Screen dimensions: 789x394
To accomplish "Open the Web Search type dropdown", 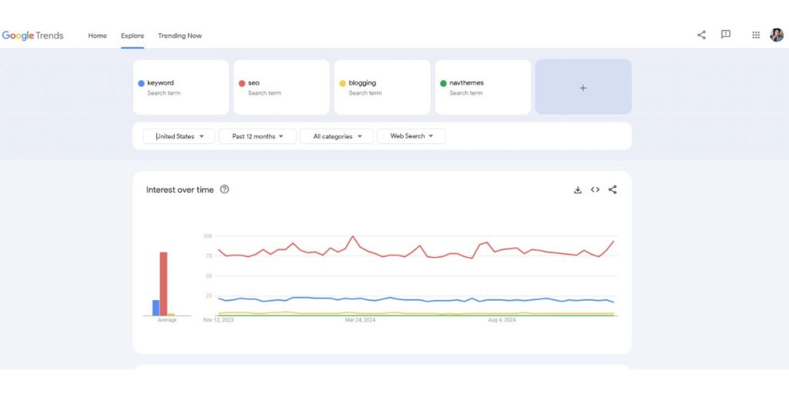I will click(411, 136).
